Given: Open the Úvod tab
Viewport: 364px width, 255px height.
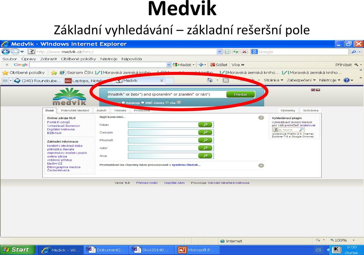Looking at the screenshot, I should click(49, 110).
